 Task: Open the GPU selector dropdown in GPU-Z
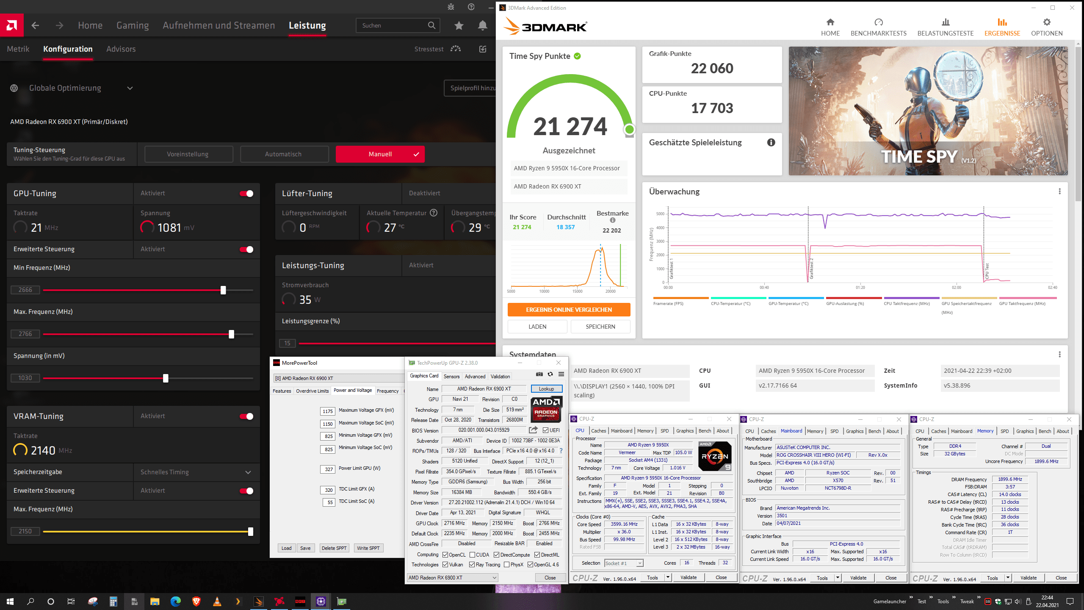(x=452, y=577)
